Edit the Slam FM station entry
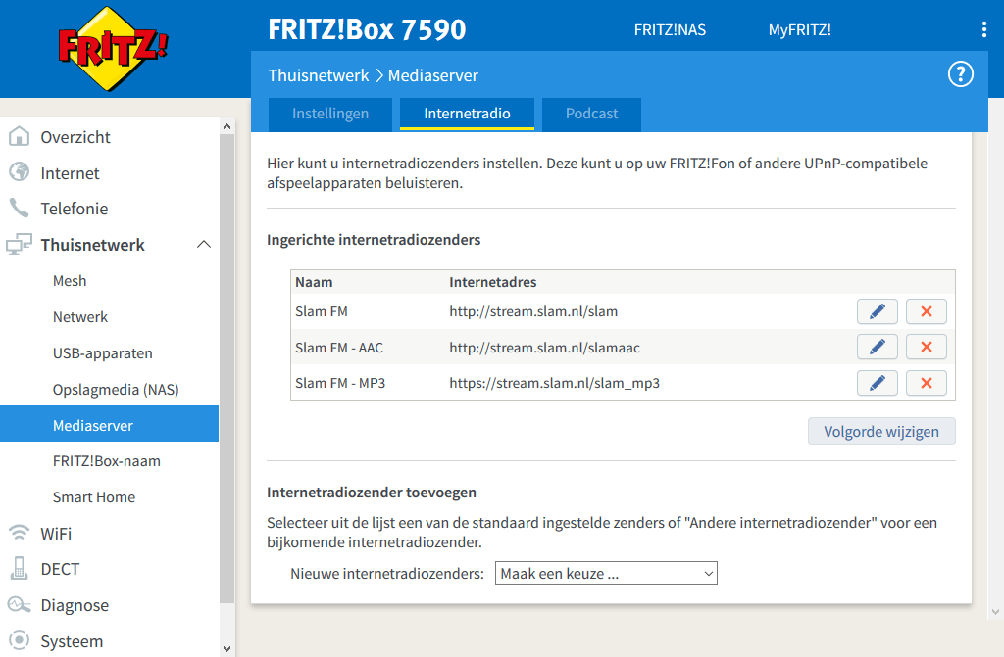 (878, 311)
